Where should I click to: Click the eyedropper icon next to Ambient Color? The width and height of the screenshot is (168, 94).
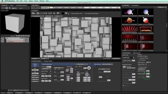coord(134,57)
